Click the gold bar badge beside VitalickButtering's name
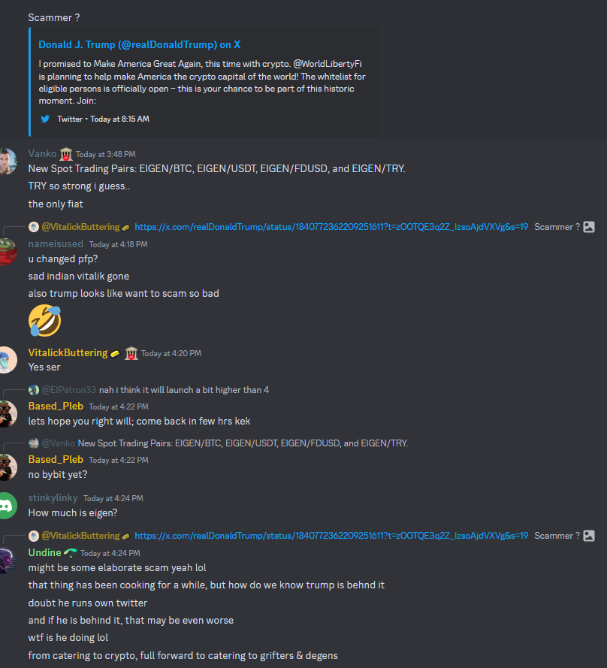This screenshot has height=668, width=607. point(115,353)
